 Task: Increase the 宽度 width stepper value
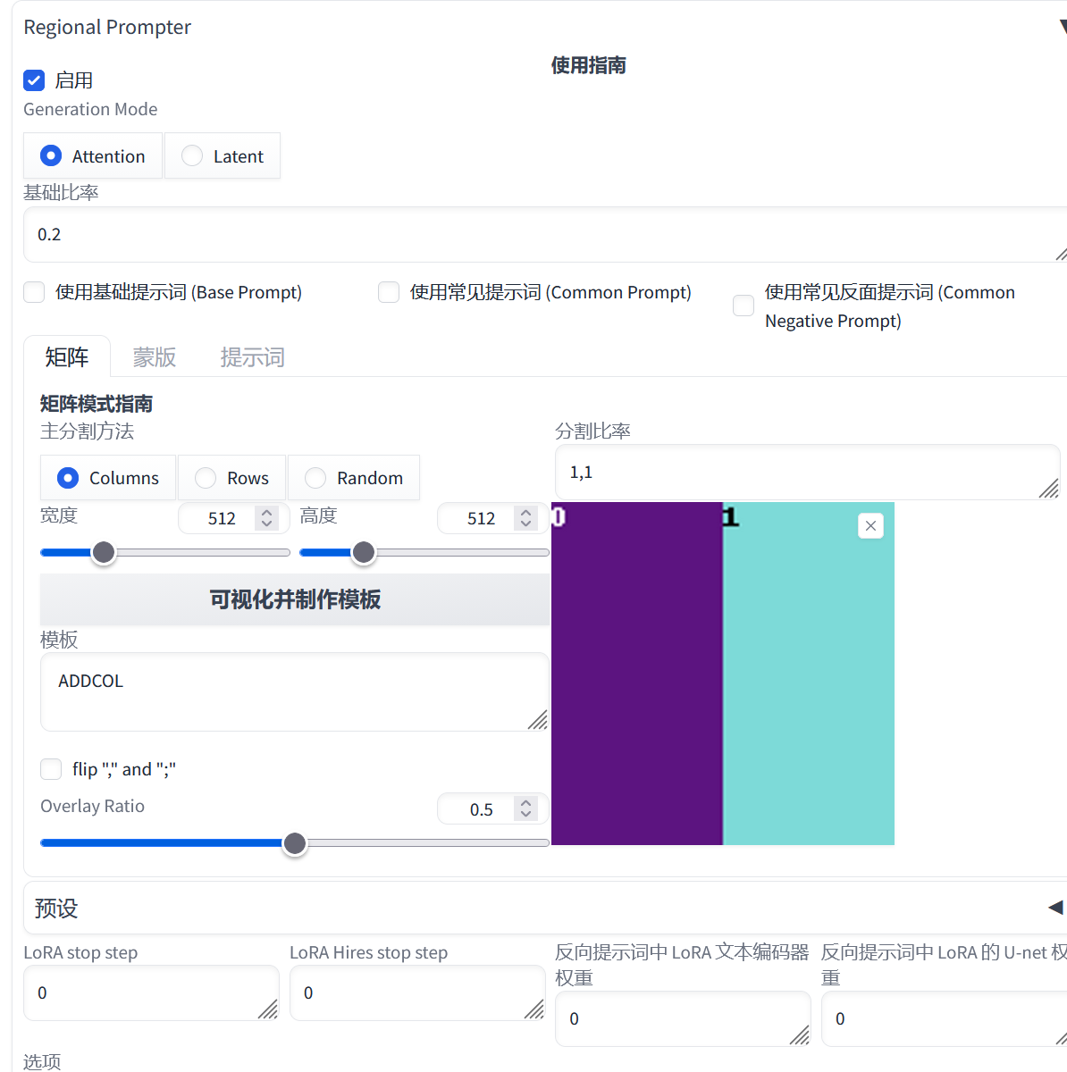click(x=266, y=513)
